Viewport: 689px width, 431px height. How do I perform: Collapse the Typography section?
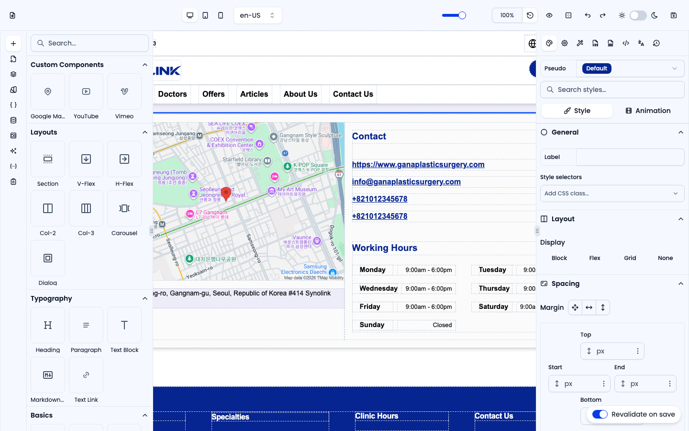tap(145, 298)
